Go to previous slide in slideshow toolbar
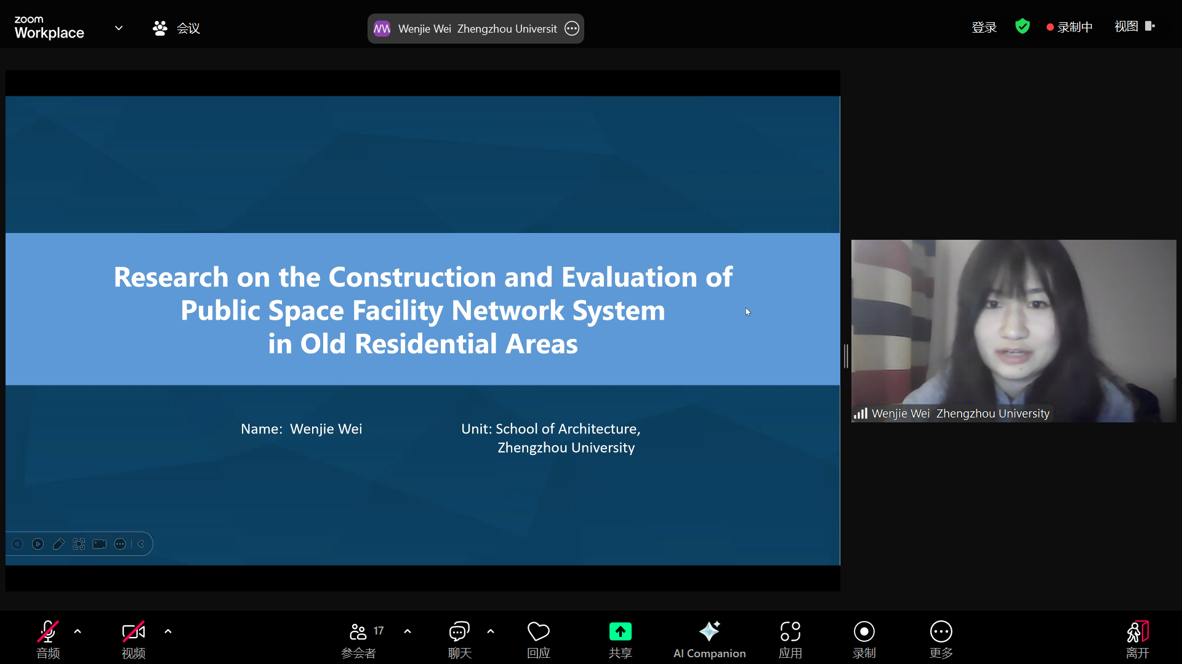The width and height of the screenshot is (1182, 664). [17, 544]
